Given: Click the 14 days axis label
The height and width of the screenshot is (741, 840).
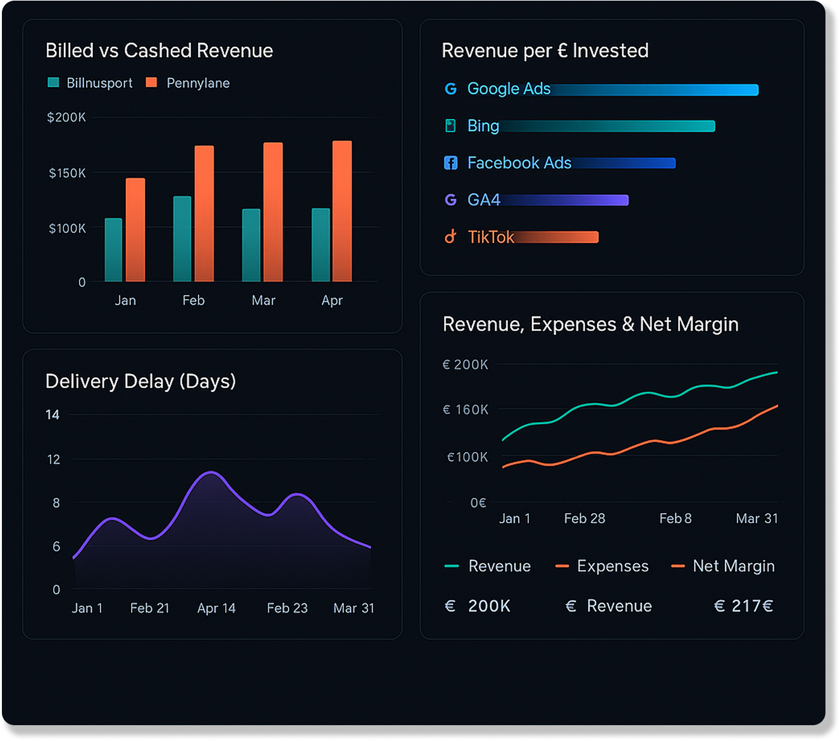Looking at the screenshot, I should [x=52, y=414].
